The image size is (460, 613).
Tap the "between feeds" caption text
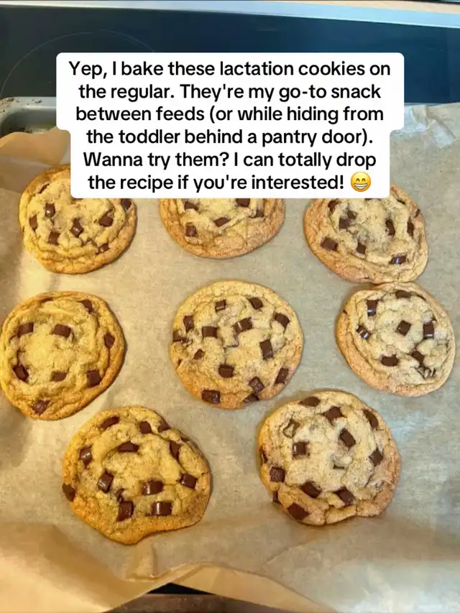click(x=140, y=114)
